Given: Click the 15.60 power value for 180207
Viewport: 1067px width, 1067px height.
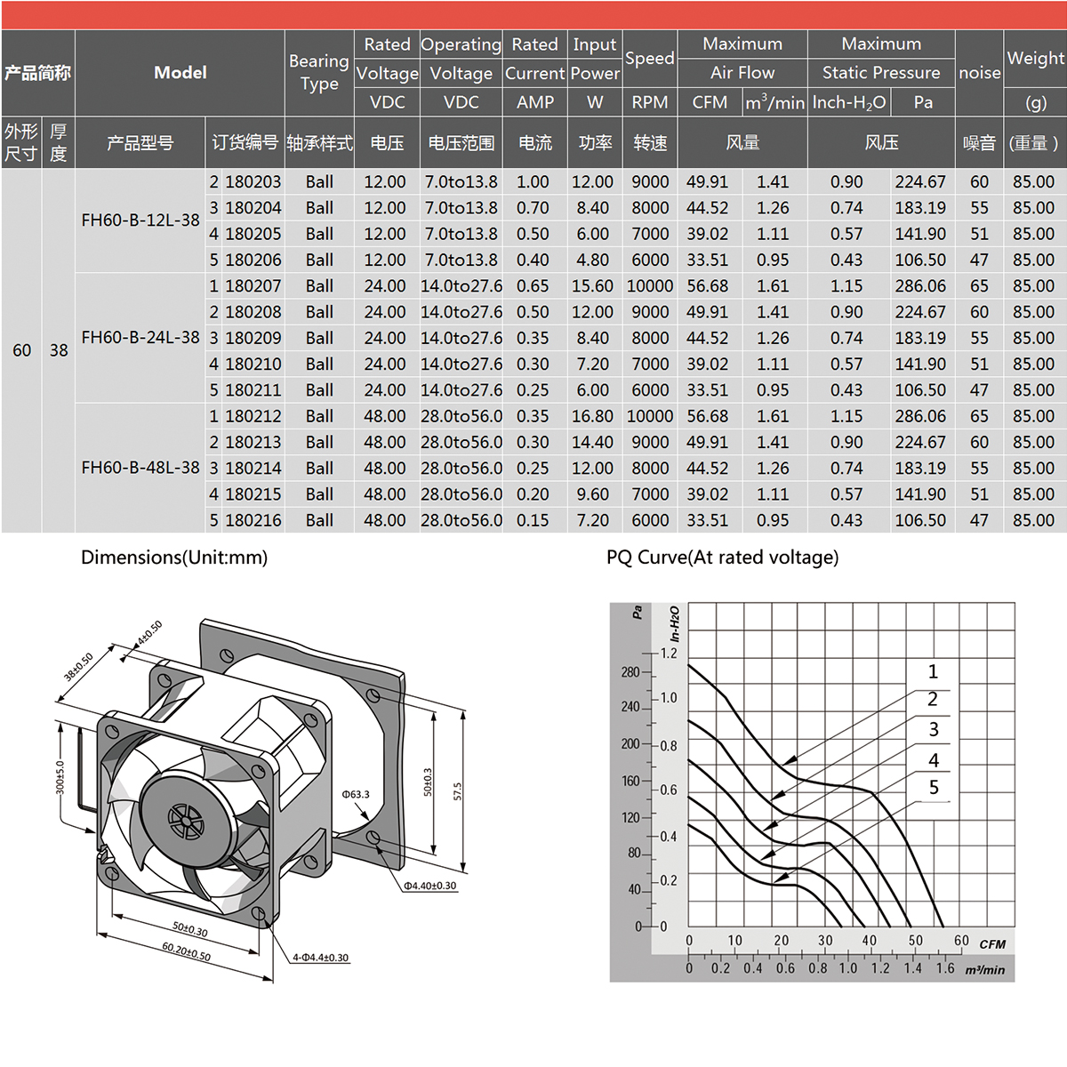Looking at the screenshot, I should point(592,286).
